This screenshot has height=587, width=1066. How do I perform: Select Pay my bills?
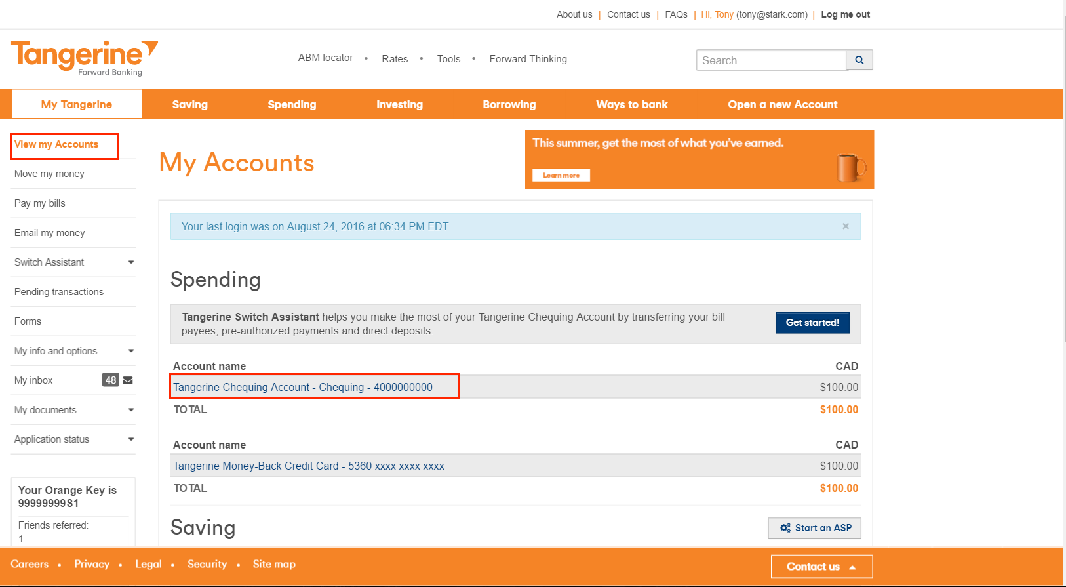(x=40, y=203)
